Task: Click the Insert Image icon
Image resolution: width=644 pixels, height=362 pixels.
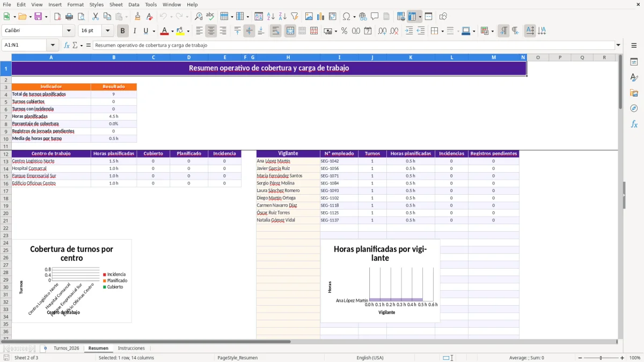Action: pyautogui.click(x=309, y=17)
